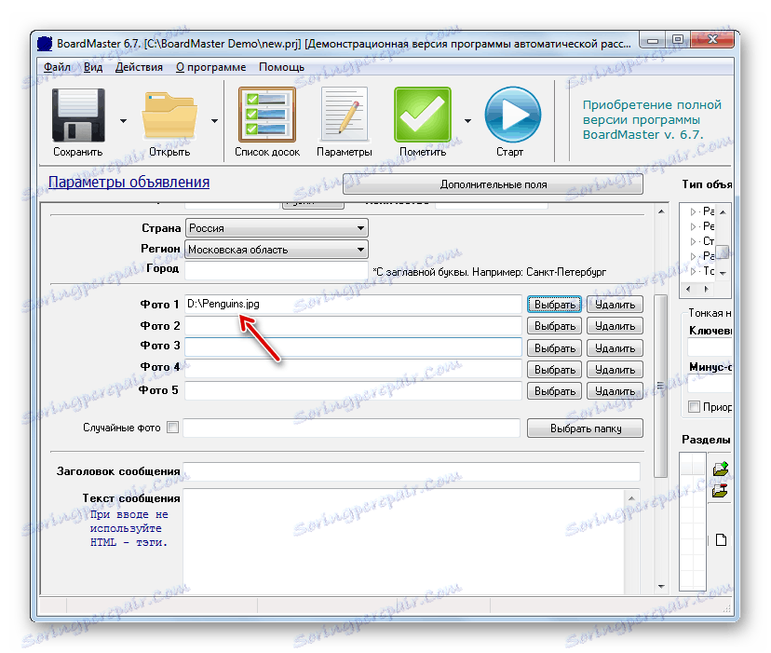Image resolution: width=771 pixels, height=653 pixels.
Task: Expand the third tree node starting with Ст
Action: (x=693, y=241)
